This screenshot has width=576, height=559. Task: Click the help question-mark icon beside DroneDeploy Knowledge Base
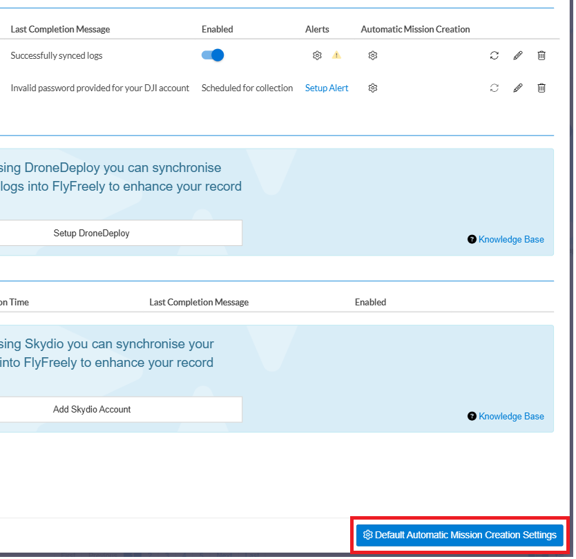click(x=472, y=238)
